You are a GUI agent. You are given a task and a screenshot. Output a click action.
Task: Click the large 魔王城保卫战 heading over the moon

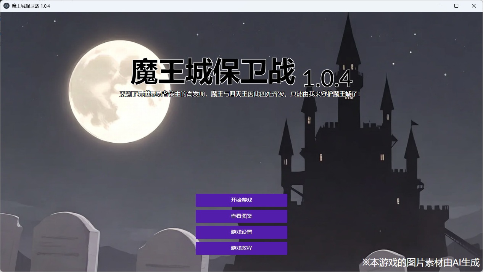click(213, 72)
